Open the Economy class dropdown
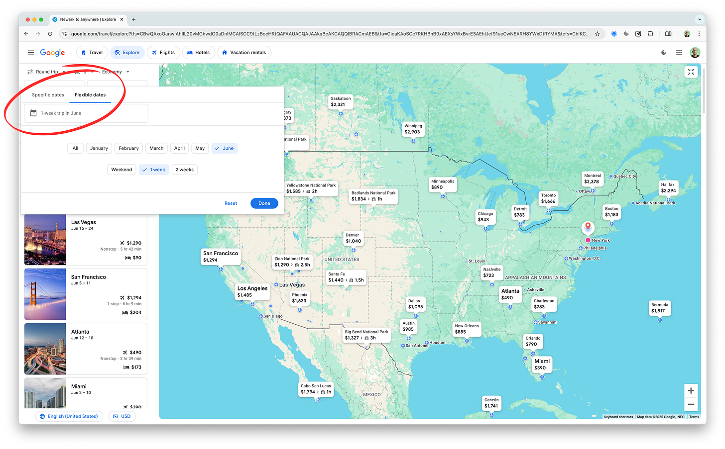725x449 pixels. click(116, 72)
